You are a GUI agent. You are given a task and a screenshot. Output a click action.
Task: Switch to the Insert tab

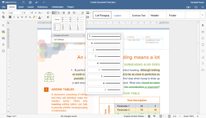click(x=21, y=6)
